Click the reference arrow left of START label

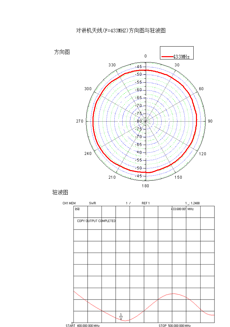click(72, 323)
